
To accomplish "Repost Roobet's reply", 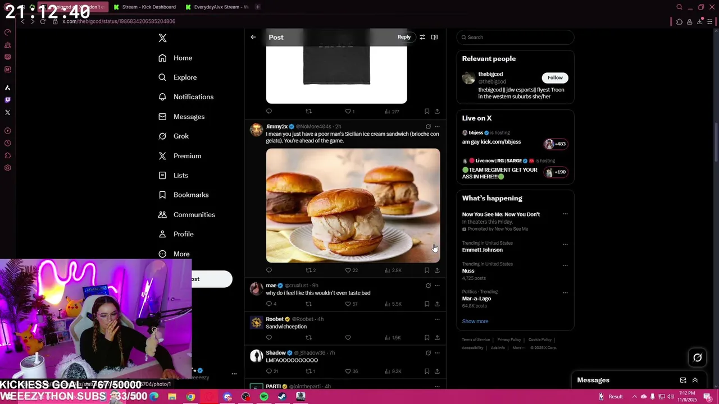I will point(308,338).
